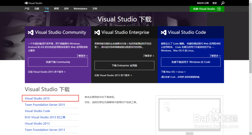Select Visual Studio 2013 category
Viewport: 252px width, 135px height.
pos(37,123)
